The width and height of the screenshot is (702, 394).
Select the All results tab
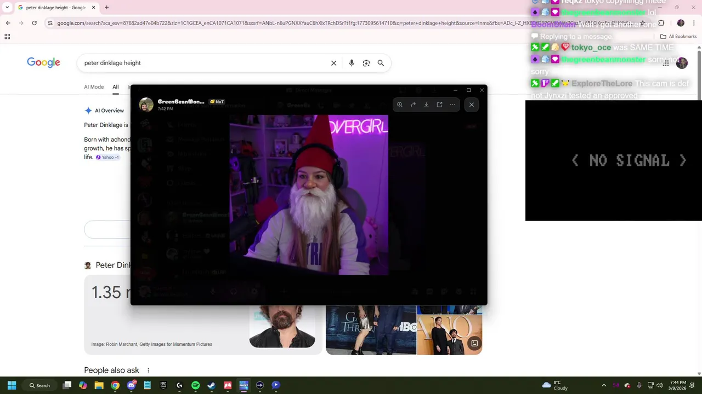116,87
